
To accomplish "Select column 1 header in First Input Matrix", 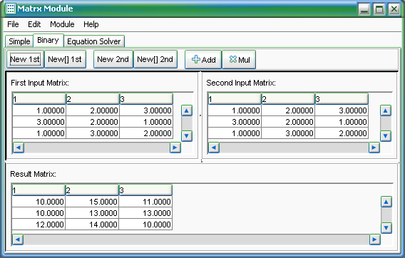I will tap(39, 99).
